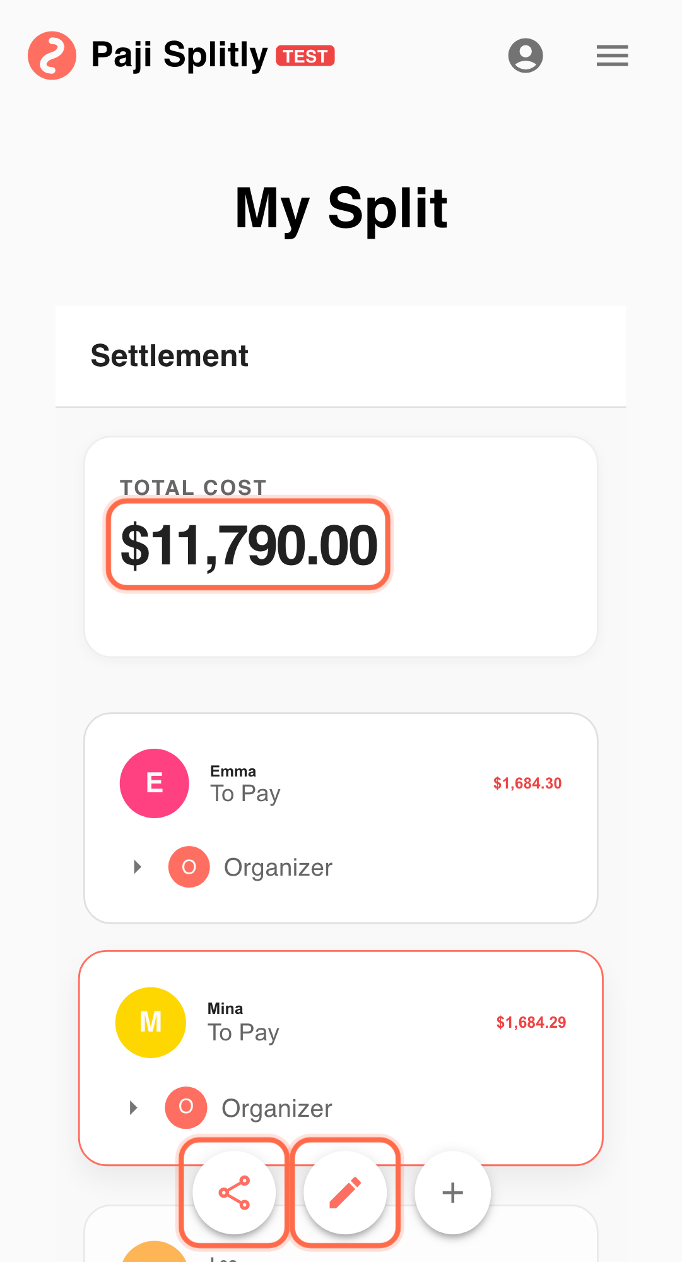Click the total cost $11,790.00 amount
The width and height of the screenshot is (682, 1262).
coord(249,545)
